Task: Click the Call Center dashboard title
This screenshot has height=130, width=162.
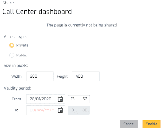Action: click(x=37, y=11)
